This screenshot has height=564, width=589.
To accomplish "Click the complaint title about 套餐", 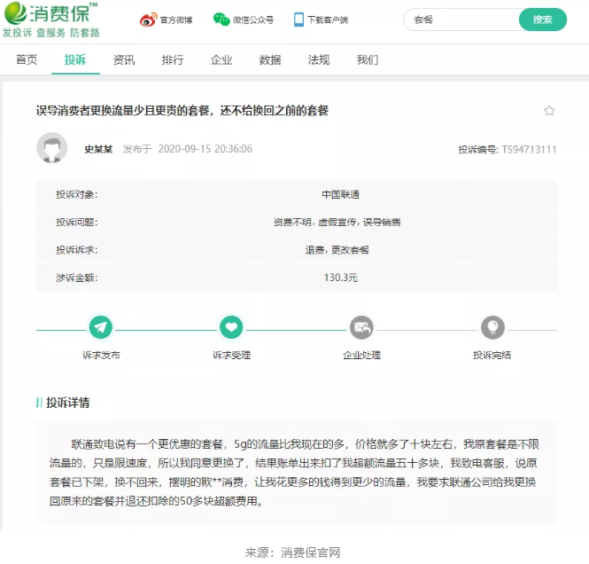I will pos(182,111).
